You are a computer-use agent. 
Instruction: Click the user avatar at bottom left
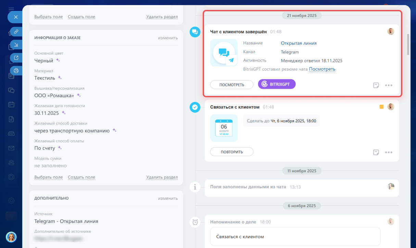(11, 237)
